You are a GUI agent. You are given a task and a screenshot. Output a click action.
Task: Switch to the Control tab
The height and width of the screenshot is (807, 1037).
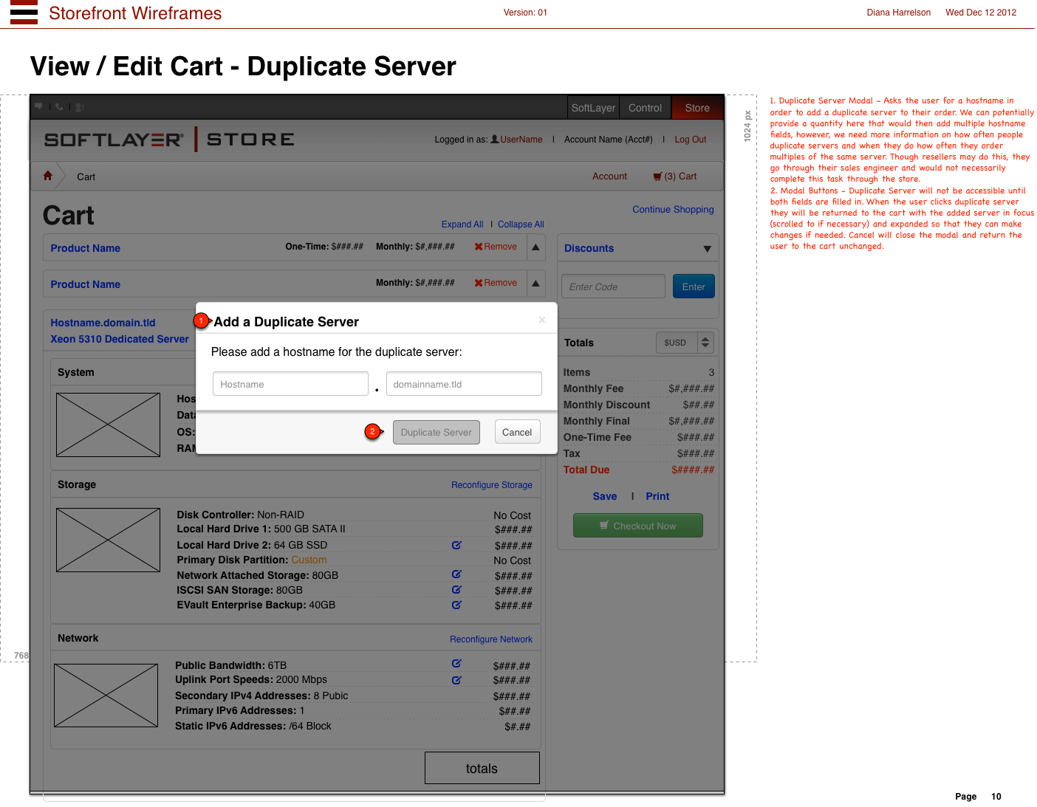[645, 108]
